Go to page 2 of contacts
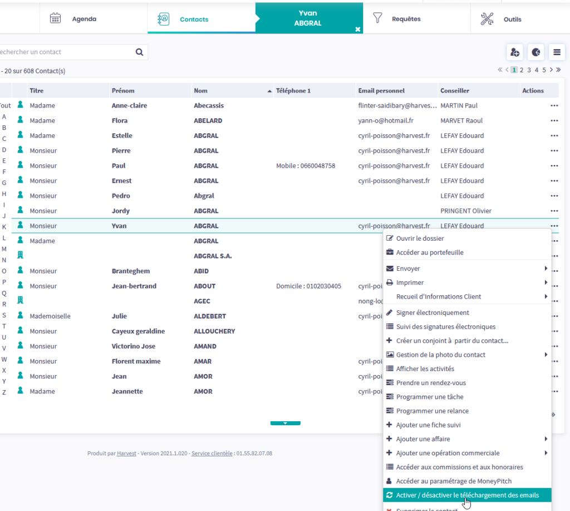 522,70
